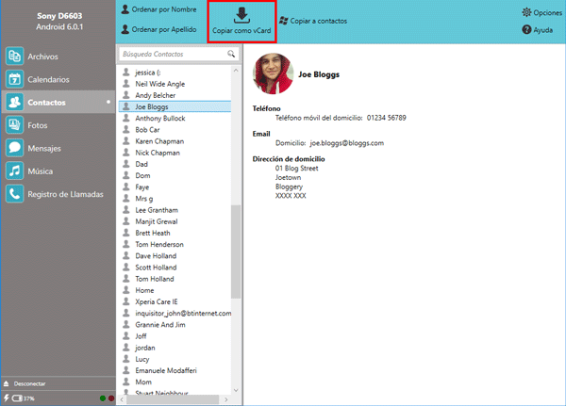Click Copiar a contactos button
Screen dimensions: 566x406
coord(313,21)
